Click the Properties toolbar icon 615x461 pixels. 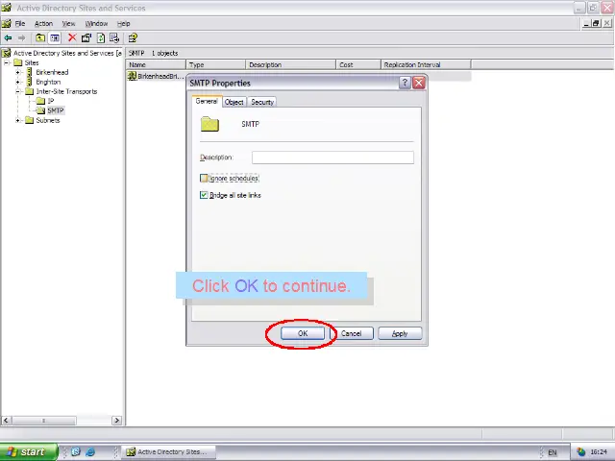[86, 38]
